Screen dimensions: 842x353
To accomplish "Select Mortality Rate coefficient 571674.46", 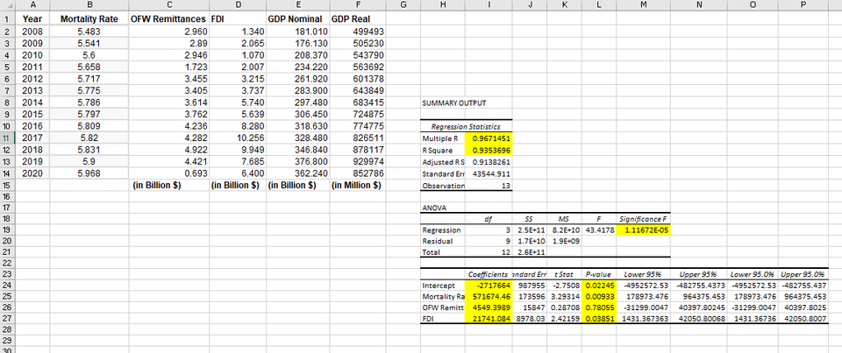I will [x=489, y=296].
